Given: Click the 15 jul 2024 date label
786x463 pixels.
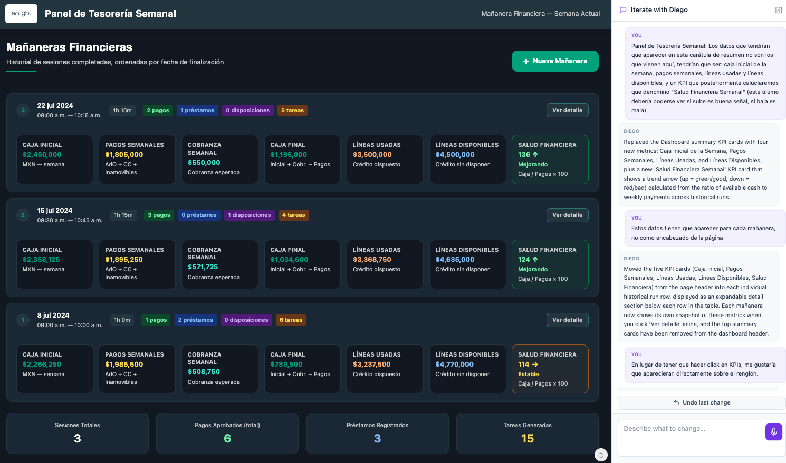Looking at the screenshot, I should tap(55, 211).
